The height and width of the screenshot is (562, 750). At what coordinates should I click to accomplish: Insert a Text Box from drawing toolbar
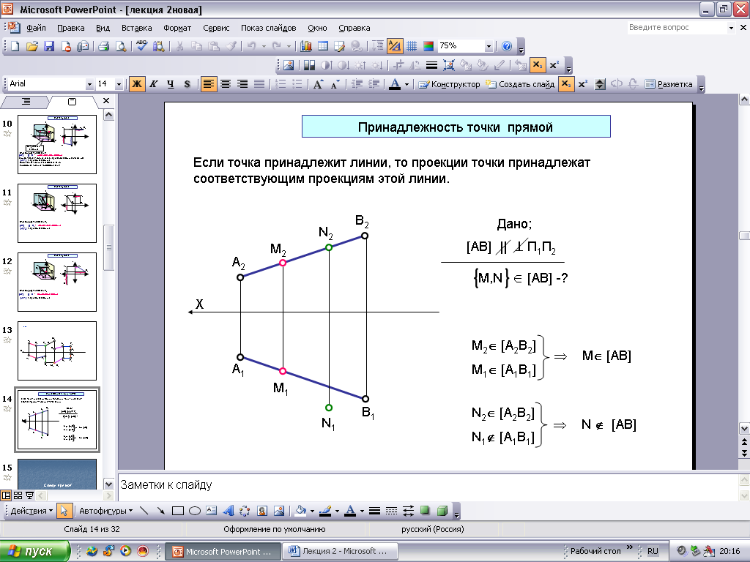point(212,511)
